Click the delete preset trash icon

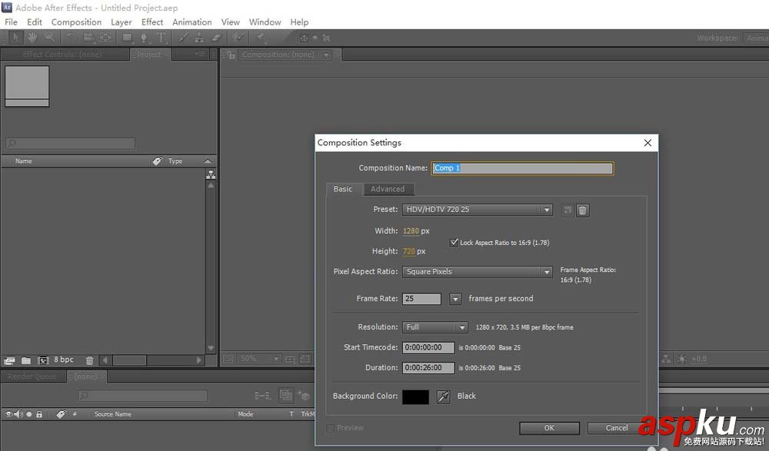[582, 211]
